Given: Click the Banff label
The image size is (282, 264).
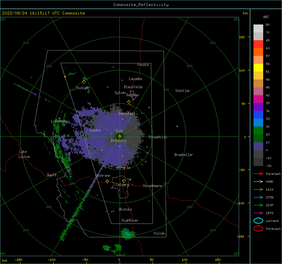Looking at the screenshot, I should (x=52, y=175).
